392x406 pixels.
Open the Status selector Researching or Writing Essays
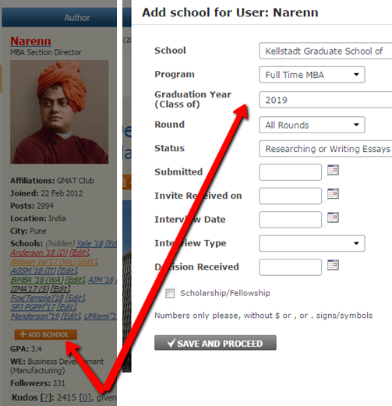326,149
